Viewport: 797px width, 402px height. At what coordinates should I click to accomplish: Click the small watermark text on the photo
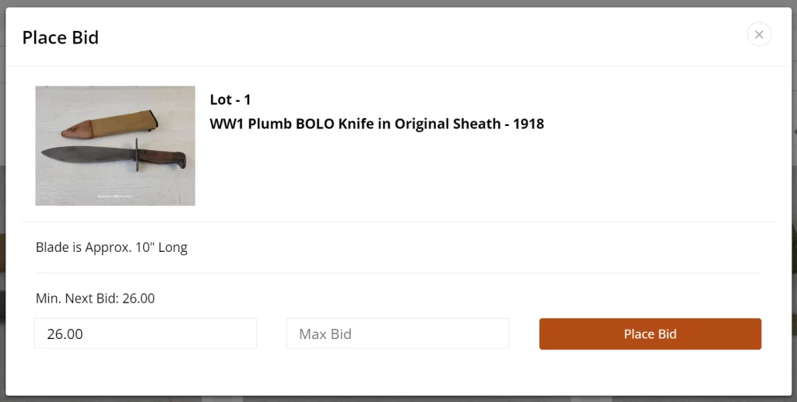[x=114, y=196]
